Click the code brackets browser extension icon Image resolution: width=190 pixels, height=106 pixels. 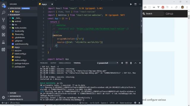pyautogui.click(x=145, y=7)
